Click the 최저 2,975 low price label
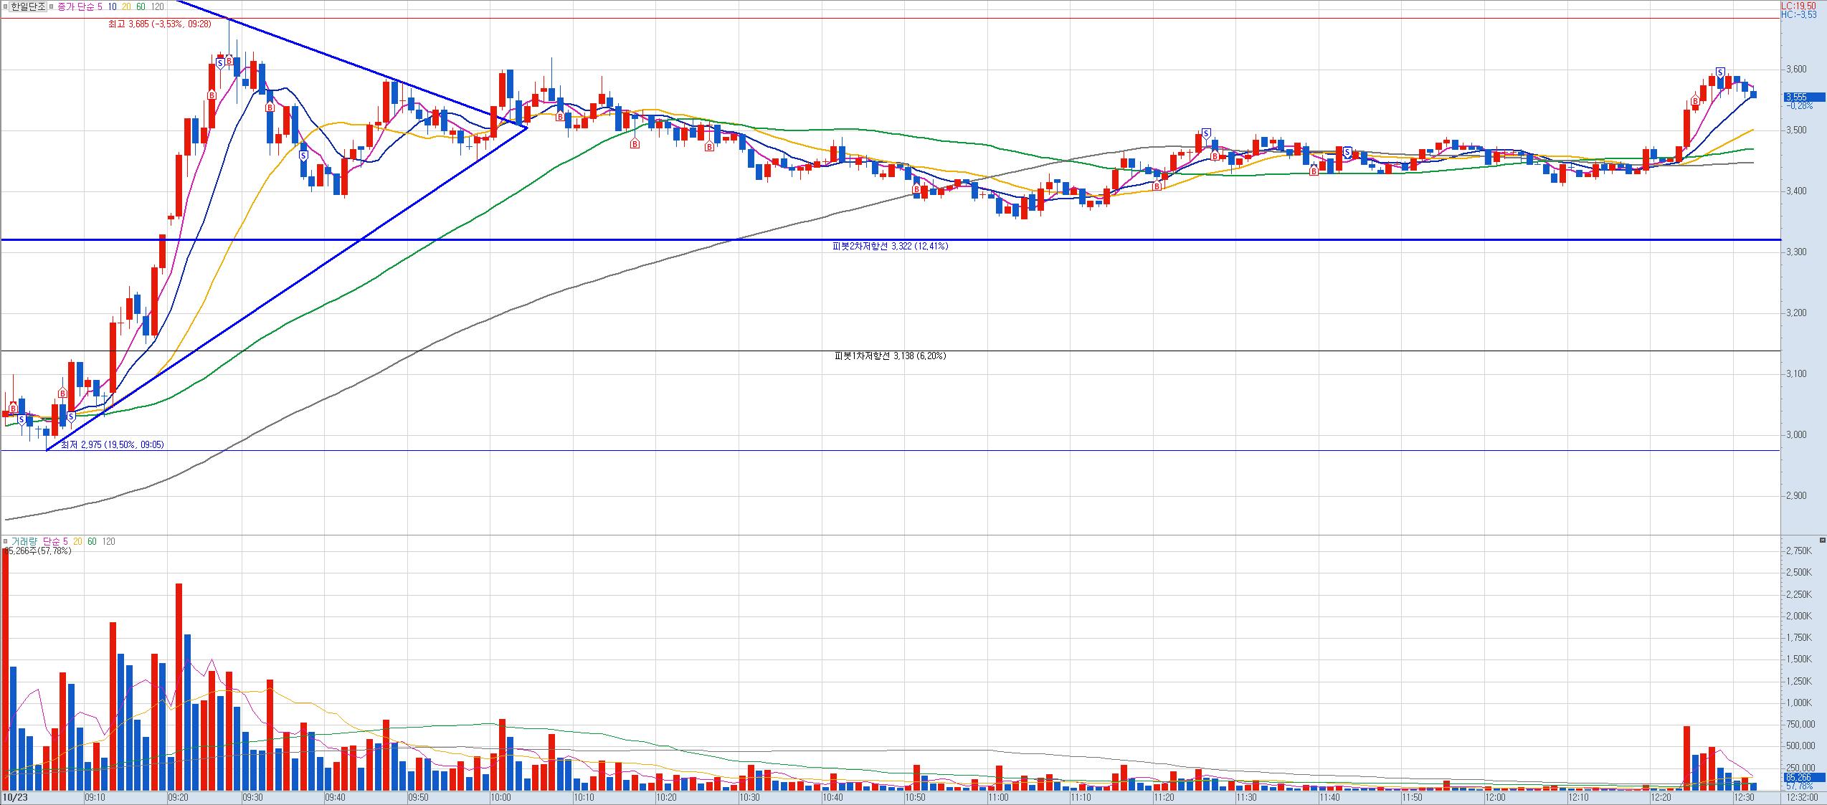The image size is (1827, 805). (113, 445)
